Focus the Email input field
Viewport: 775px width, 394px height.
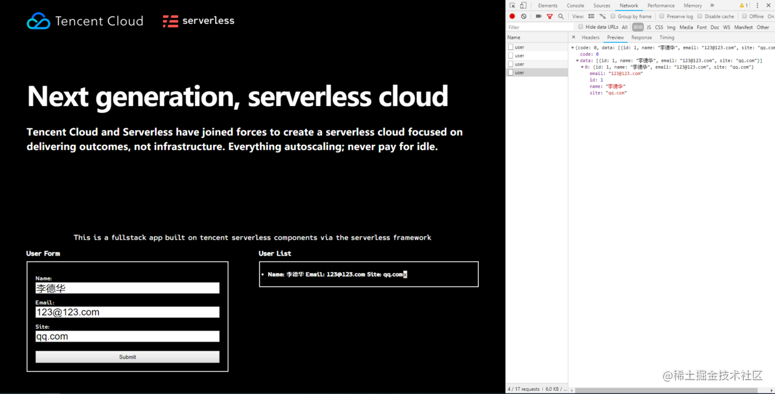[x=127, y=312]
